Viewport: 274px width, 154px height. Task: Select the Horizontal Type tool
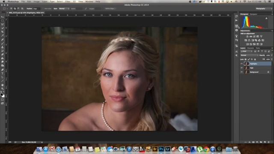[3, 74]
